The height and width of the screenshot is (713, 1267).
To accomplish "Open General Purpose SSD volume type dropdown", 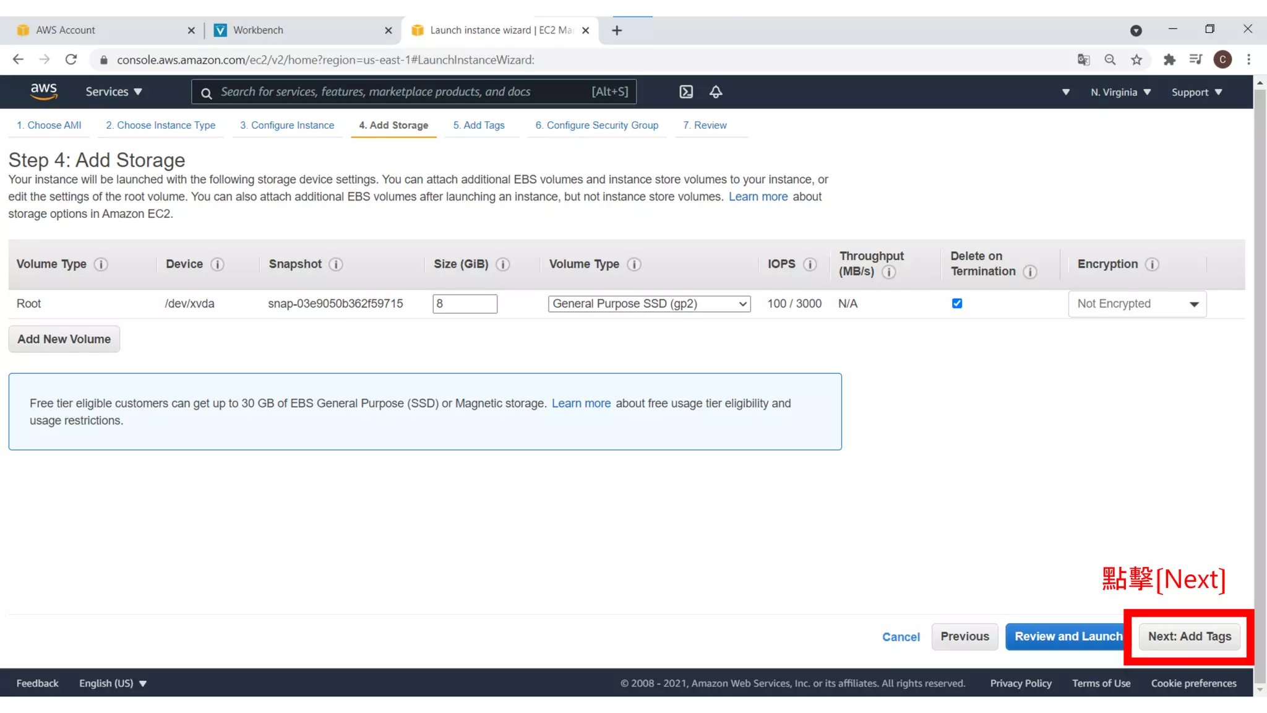I will point(649,304).
